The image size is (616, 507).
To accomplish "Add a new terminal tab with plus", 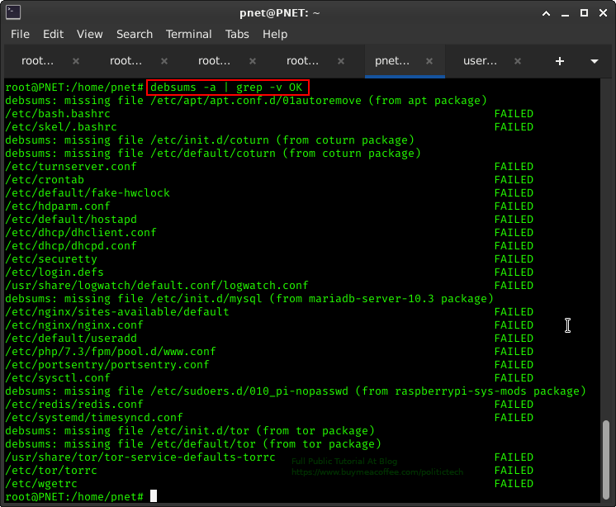I will pyautogui.click(x=559, y=61).
